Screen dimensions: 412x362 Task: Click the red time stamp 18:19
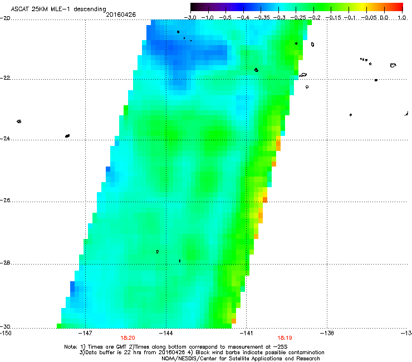285,338
